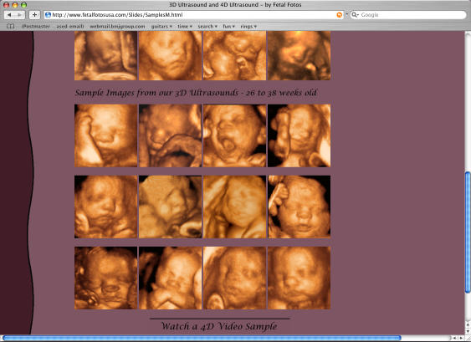This screenshot has width=471, height=342.
Task: Open the Google search magnifier menu
Action: point(355,15)
